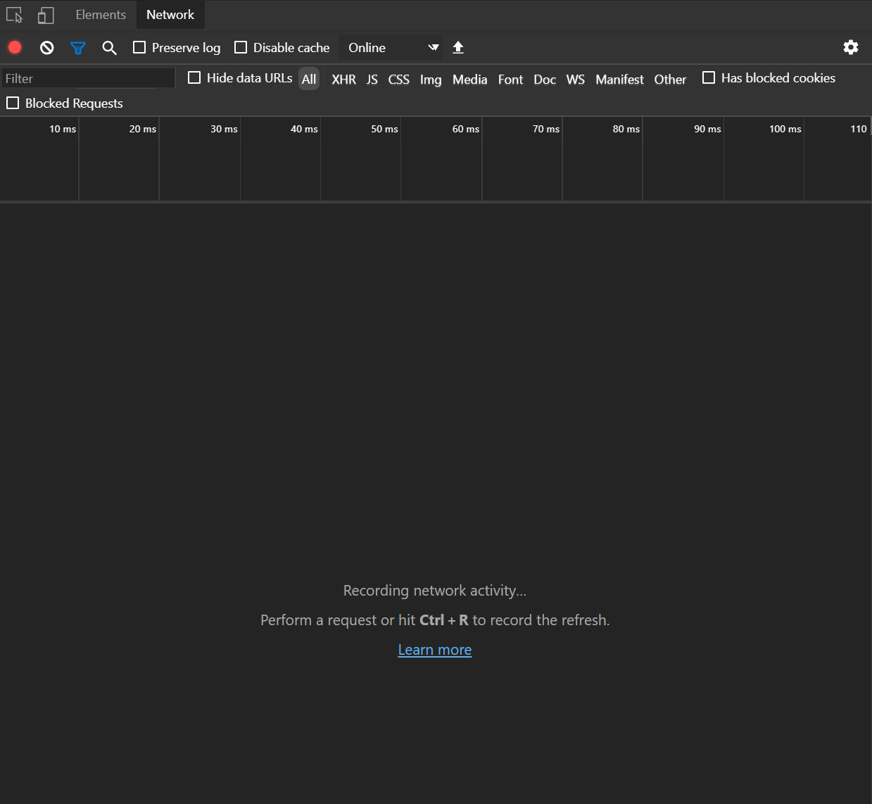Import a HAR file
The width and height of the screenshot is (872, 804).
457,47
